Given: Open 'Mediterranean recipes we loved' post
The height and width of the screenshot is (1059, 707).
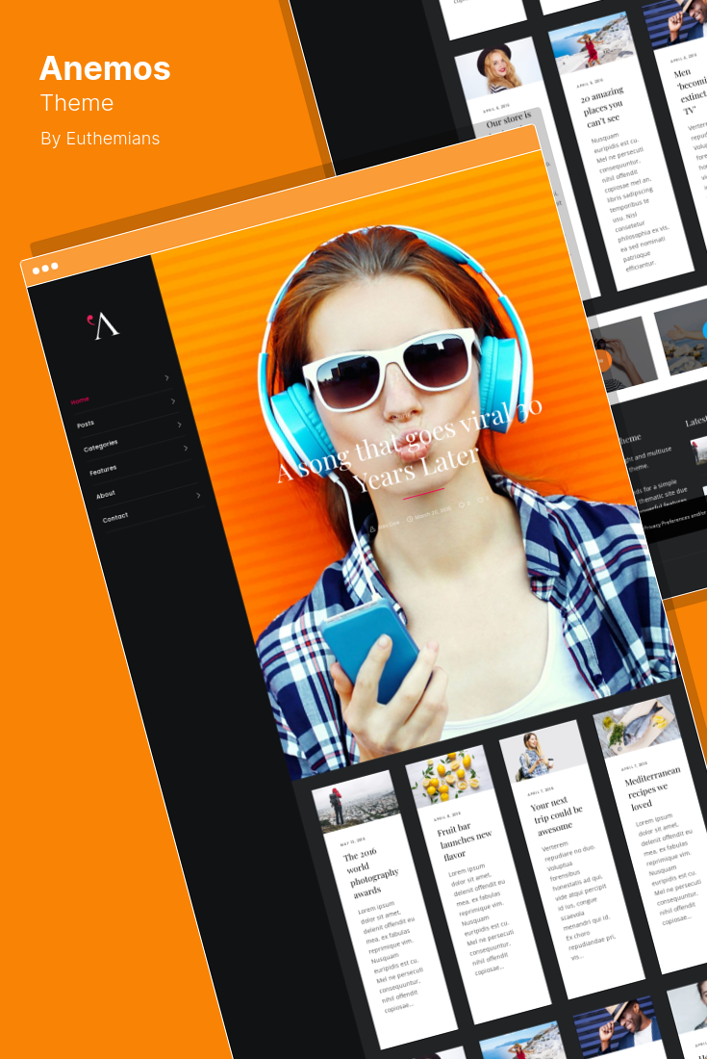Looking at the screenshot, I should [x=651, y=788].
